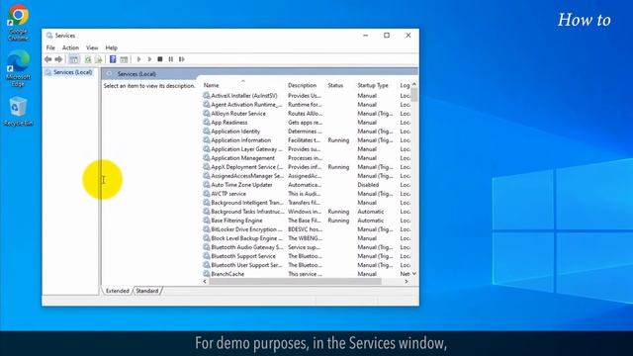Screen dimensions: 633x356
Task: Open Microsoft Edge desktop icon
Action: (x=18, y=68)
